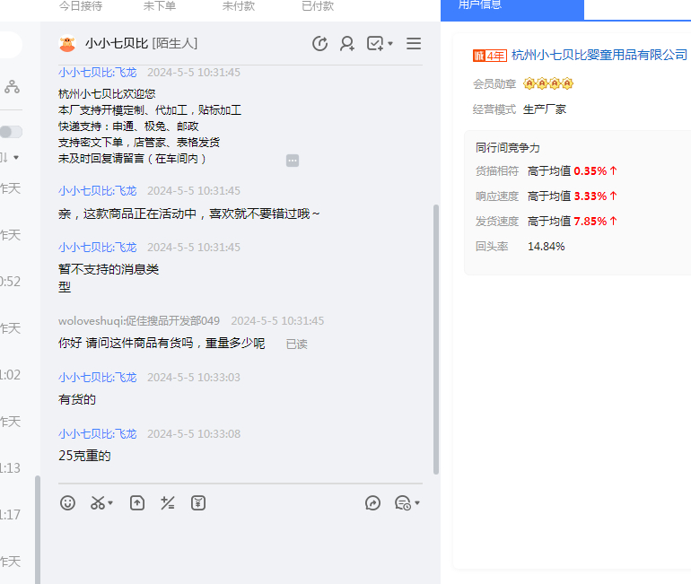Click the add contact person icon

pos(347,44)
